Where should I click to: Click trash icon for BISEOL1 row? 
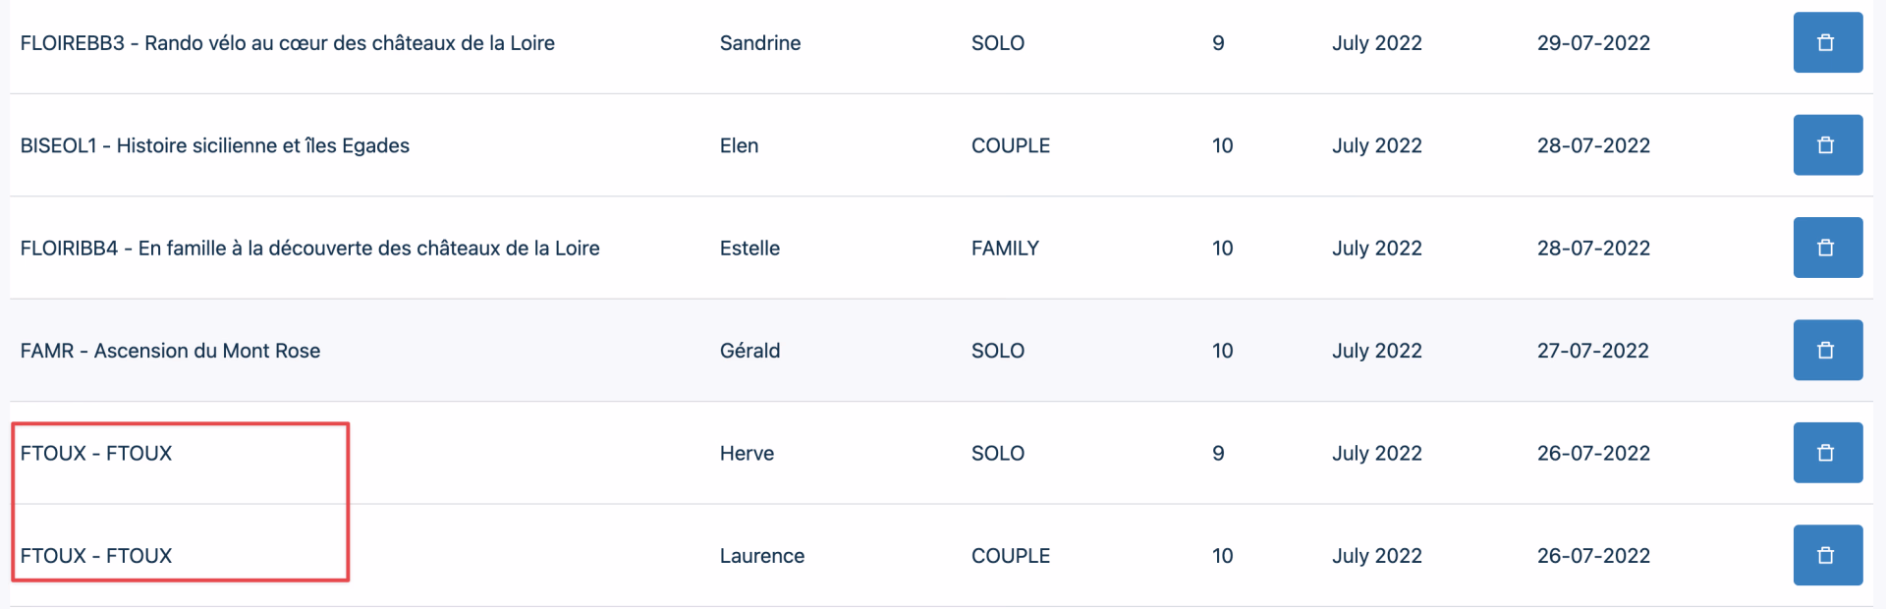point(1827,145)
